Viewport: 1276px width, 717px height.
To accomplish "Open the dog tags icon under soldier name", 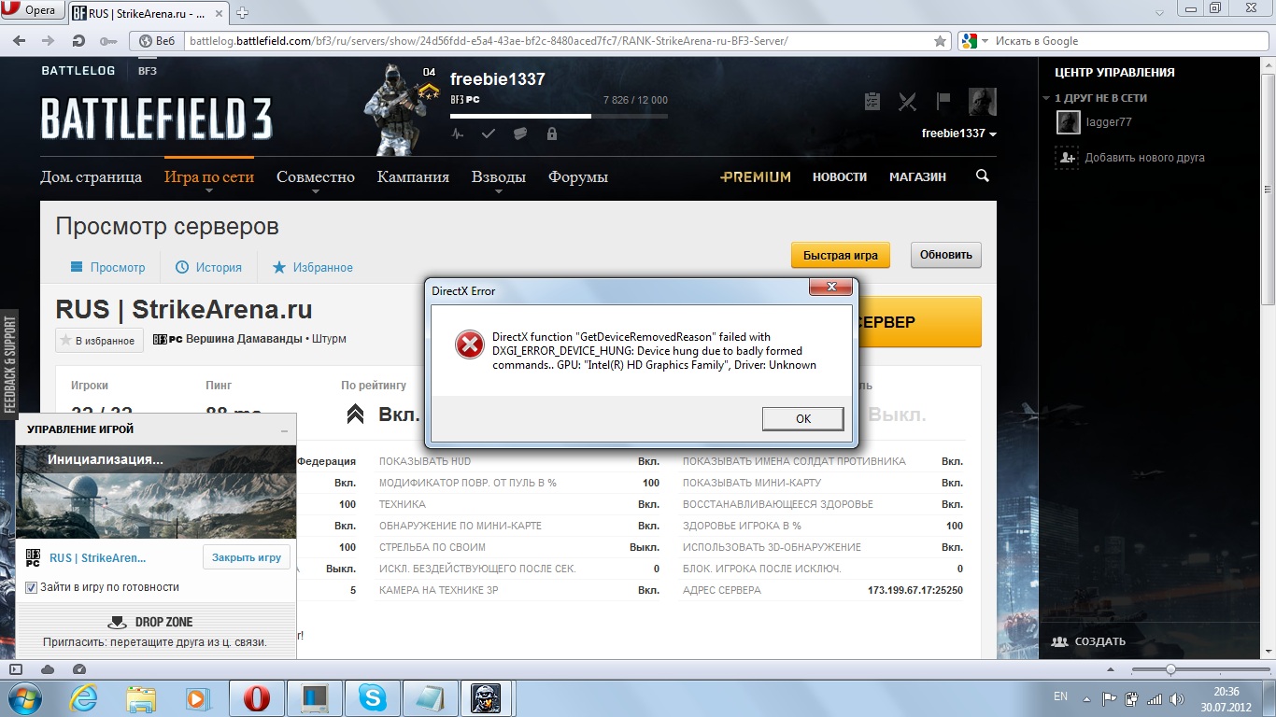I will click(520, 134).
